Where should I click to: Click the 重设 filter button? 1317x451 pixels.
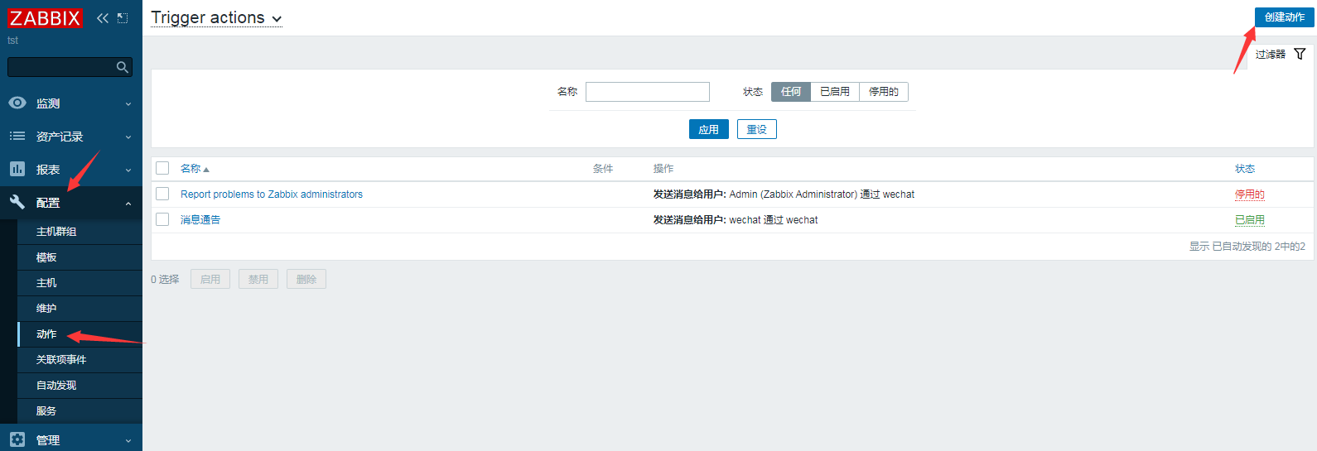click(x=757, y=129)
